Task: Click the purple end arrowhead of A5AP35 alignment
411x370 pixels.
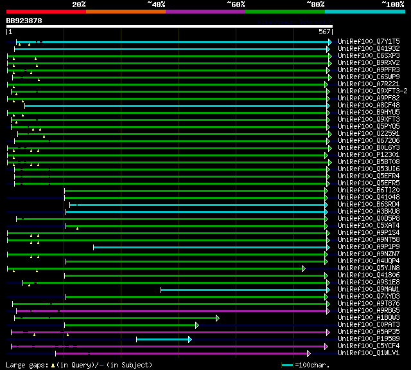Action: pyautogui.click(x=328, y=333)
